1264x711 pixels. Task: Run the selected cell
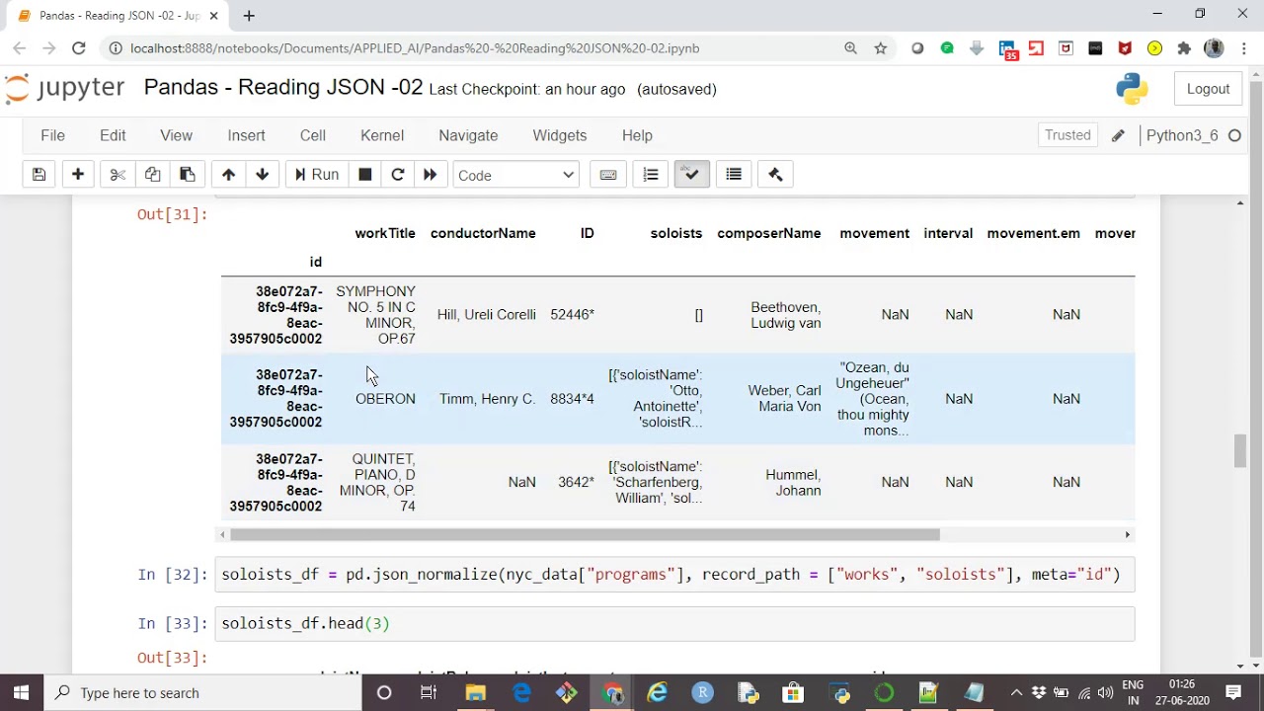[316, 175]
